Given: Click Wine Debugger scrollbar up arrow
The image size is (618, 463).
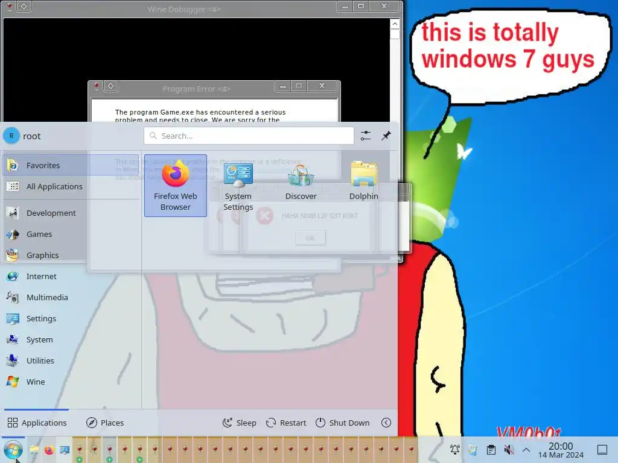Looking at the screenshot, I should coord(395,24).
